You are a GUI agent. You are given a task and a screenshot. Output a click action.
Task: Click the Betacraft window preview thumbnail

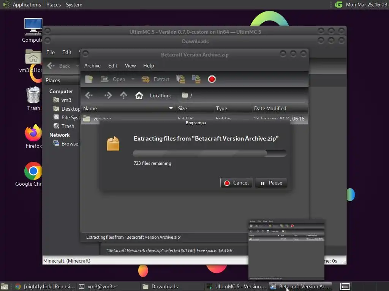[286, 249]
